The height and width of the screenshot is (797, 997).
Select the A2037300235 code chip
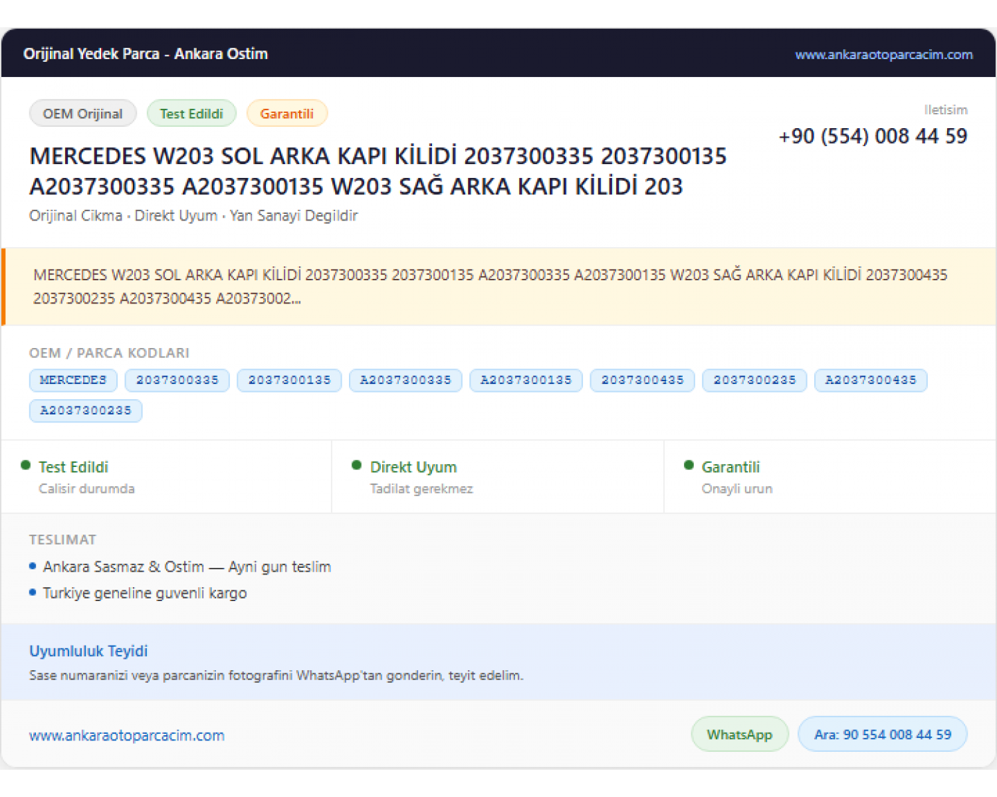pos(86,410)
